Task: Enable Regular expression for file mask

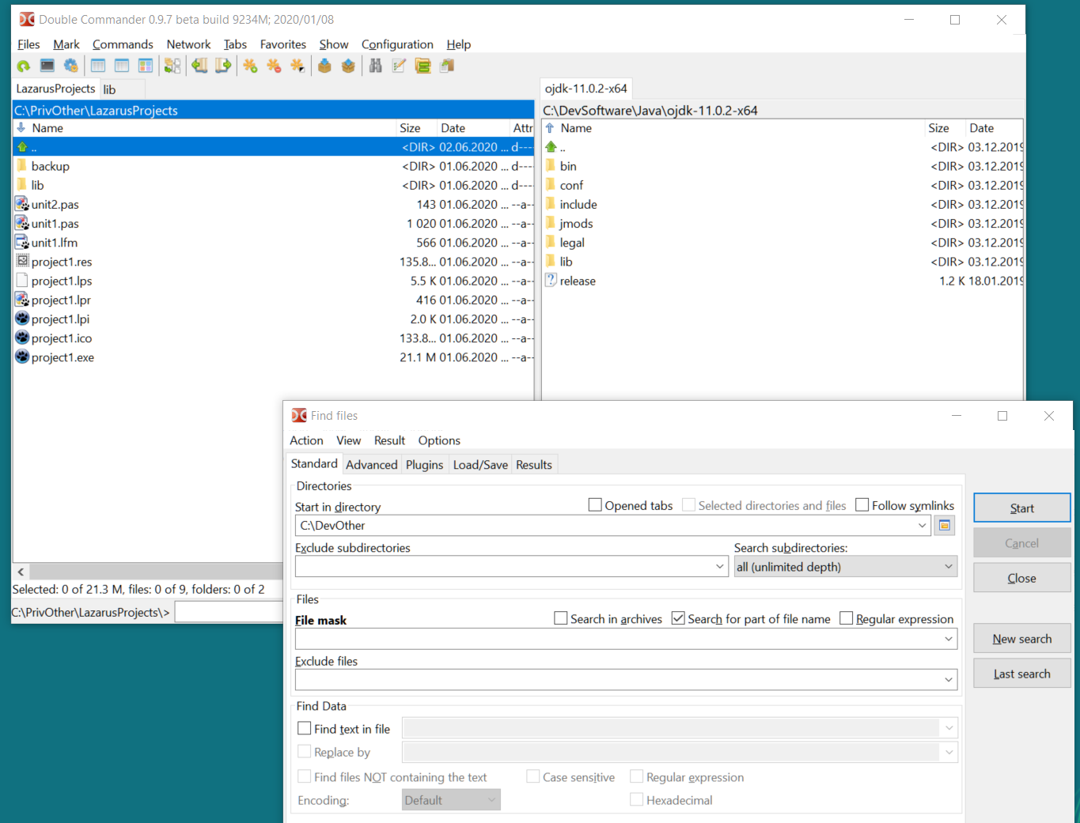Action: click(x=847, y=618)
